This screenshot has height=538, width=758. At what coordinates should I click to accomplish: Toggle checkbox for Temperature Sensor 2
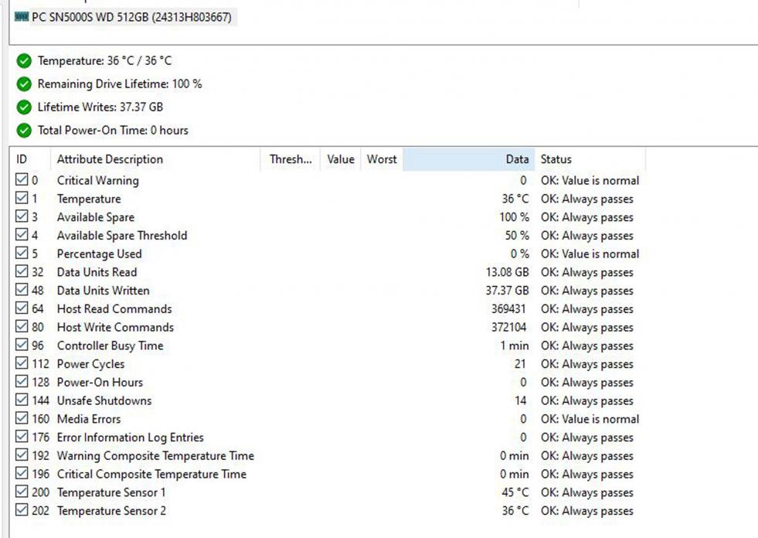click(22, 510)
